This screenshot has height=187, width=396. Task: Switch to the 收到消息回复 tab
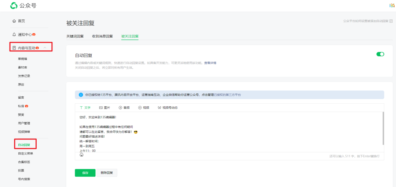pyautogui.click(x=103, y=36)
